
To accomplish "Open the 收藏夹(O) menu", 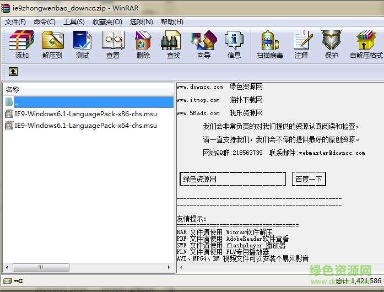I will click(x=107, y=22).
